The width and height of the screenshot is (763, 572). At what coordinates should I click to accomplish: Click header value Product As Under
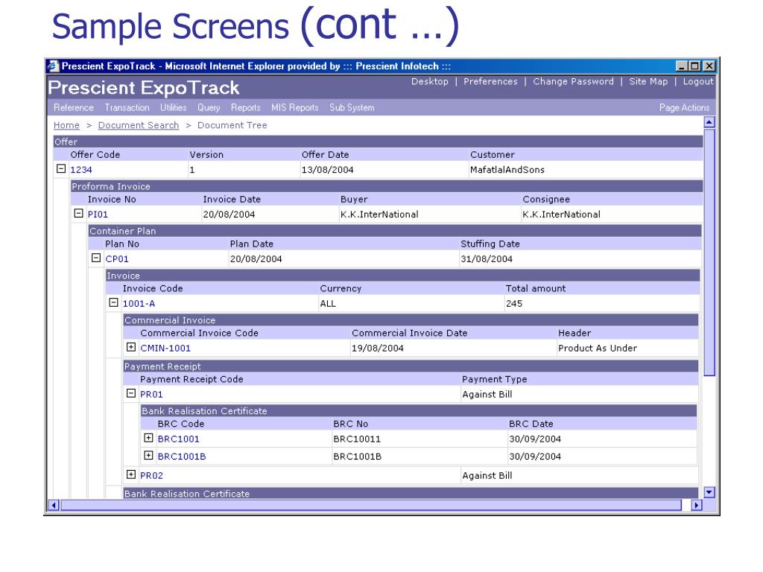tap(598, 349)
